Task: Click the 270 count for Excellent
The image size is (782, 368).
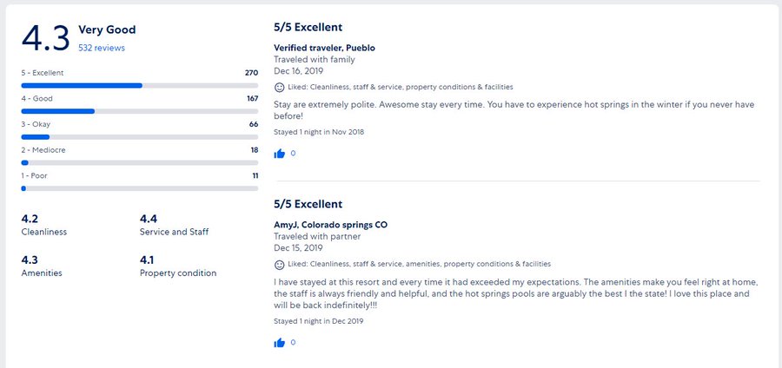Action: click(251, 73)
